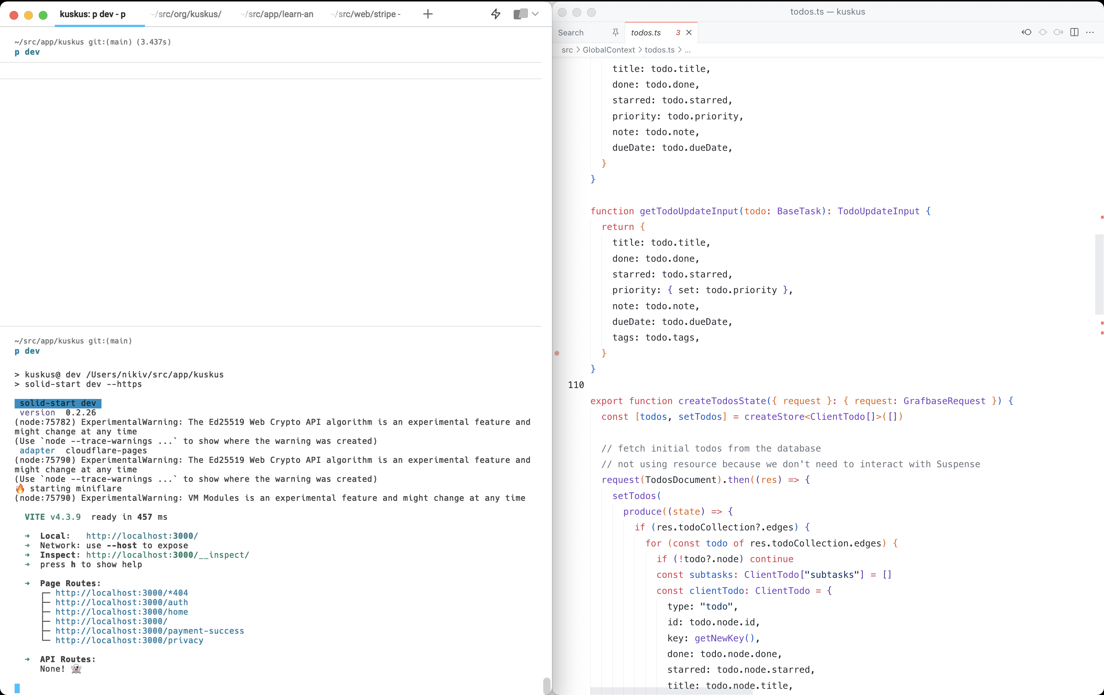
Task: Open the http://localhost:3000/auth link
Action: pos(122,602)
